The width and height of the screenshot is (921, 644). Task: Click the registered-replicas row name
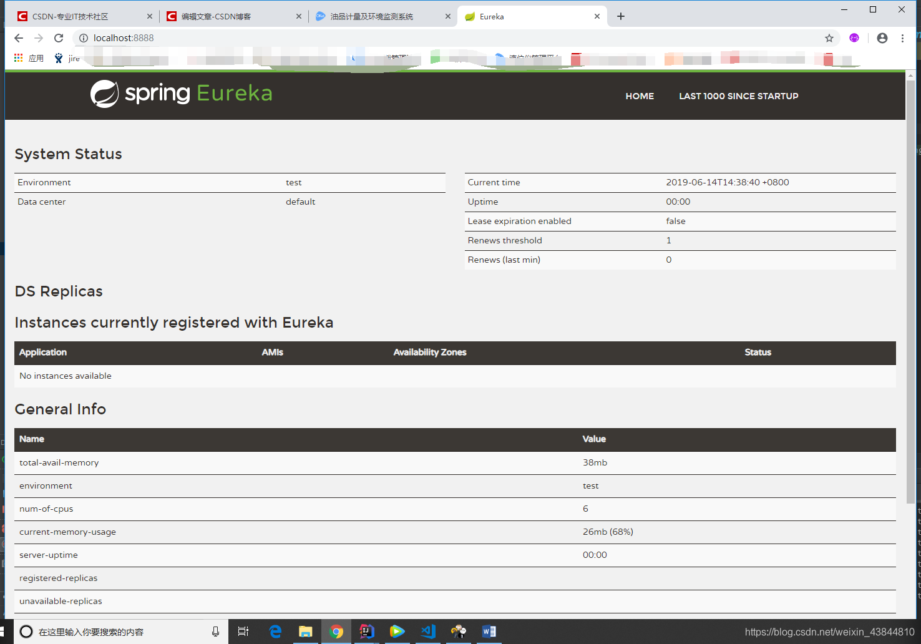[x=59, y=578]
